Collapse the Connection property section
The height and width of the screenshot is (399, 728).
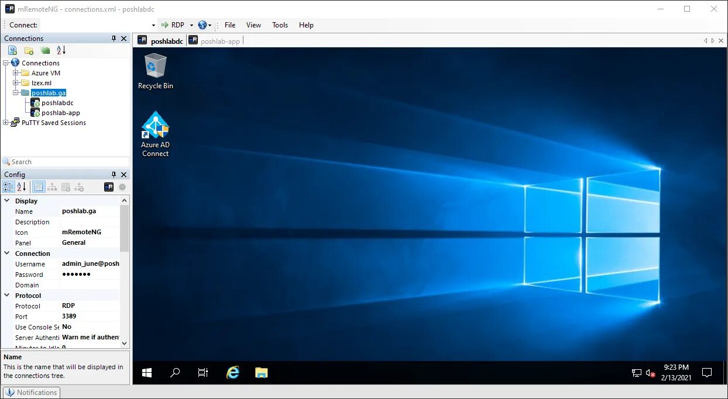click(x=7, y=254)
